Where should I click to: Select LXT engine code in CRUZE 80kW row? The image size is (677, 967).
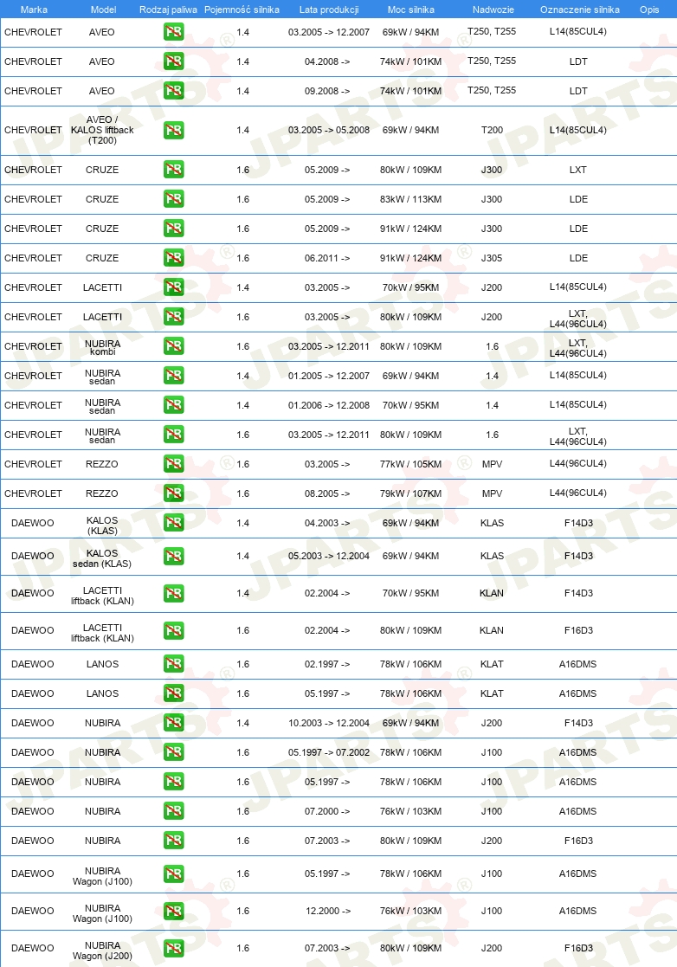tap(578, 170)
